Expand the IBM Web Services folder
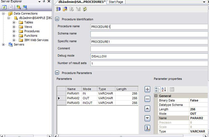 (x=14, y=40)
